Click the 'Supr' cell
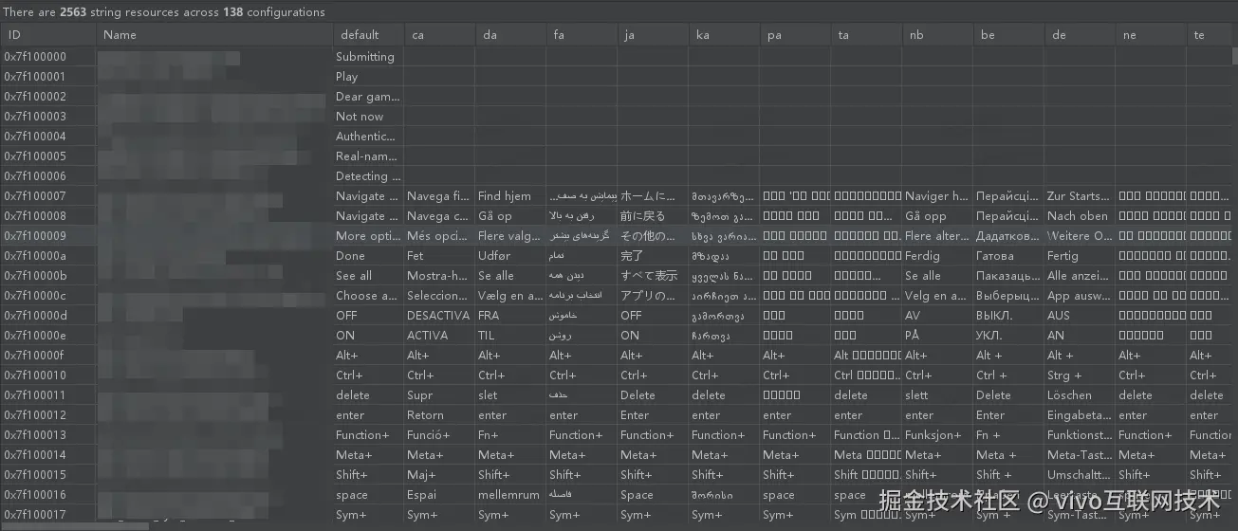Image resolution: width=1238 pixels, height=531 pixels. (440, 395)
